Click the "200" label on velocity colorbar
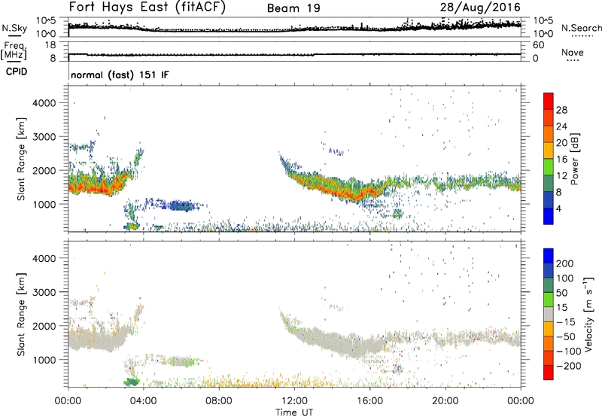The width and height of the screenshot is (602, 417). click(565, 263)
